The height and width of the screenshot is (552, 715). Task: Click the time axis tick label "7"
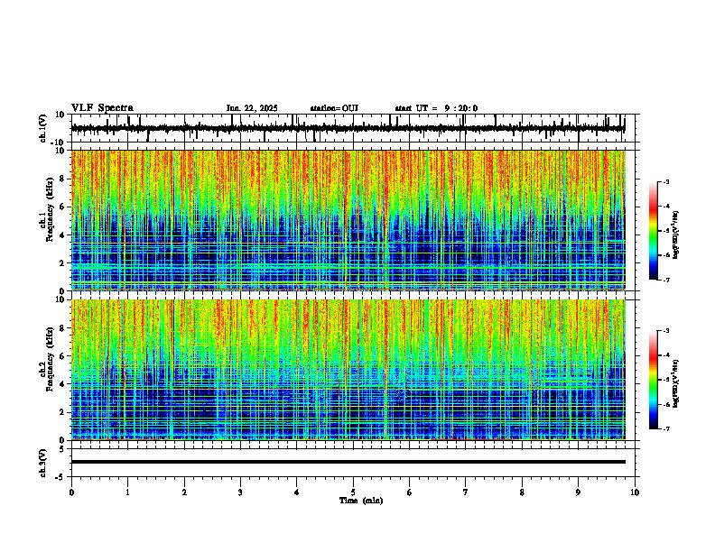pyautogui.click(x=466, y=492)
